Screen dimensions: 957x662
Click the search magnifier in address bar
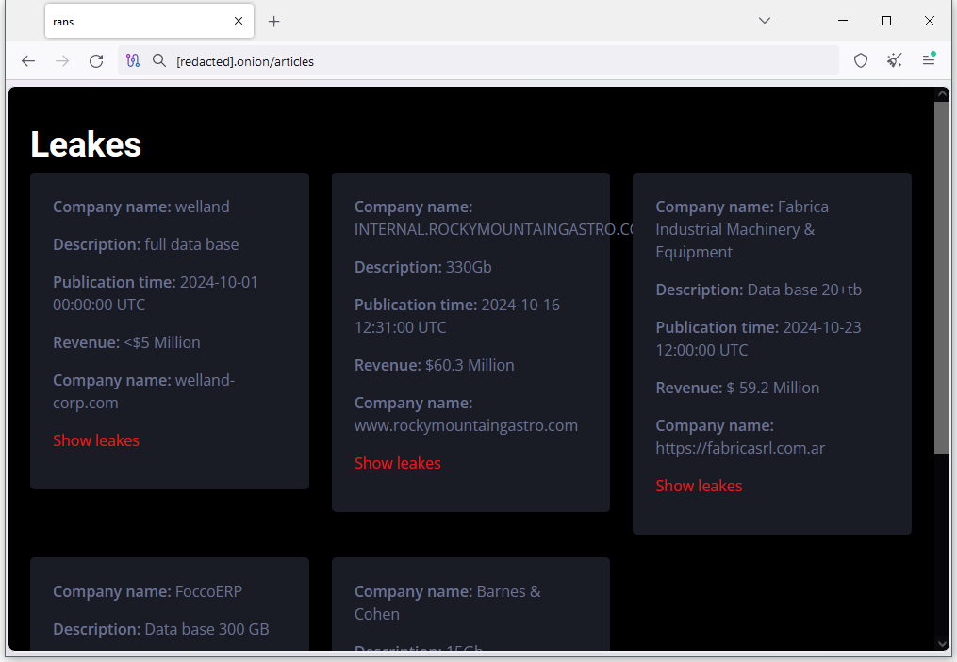coord(159,60)
